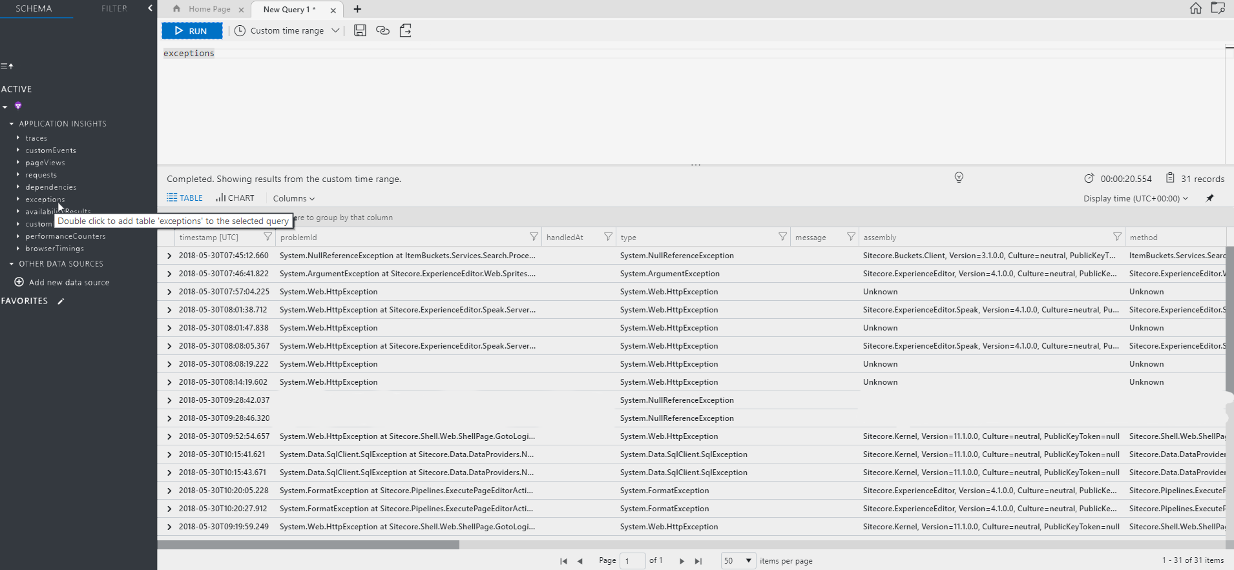1234x570 pixels.
Task: Edit the favorites pencil icon
Action: click(x=61, y=301)
